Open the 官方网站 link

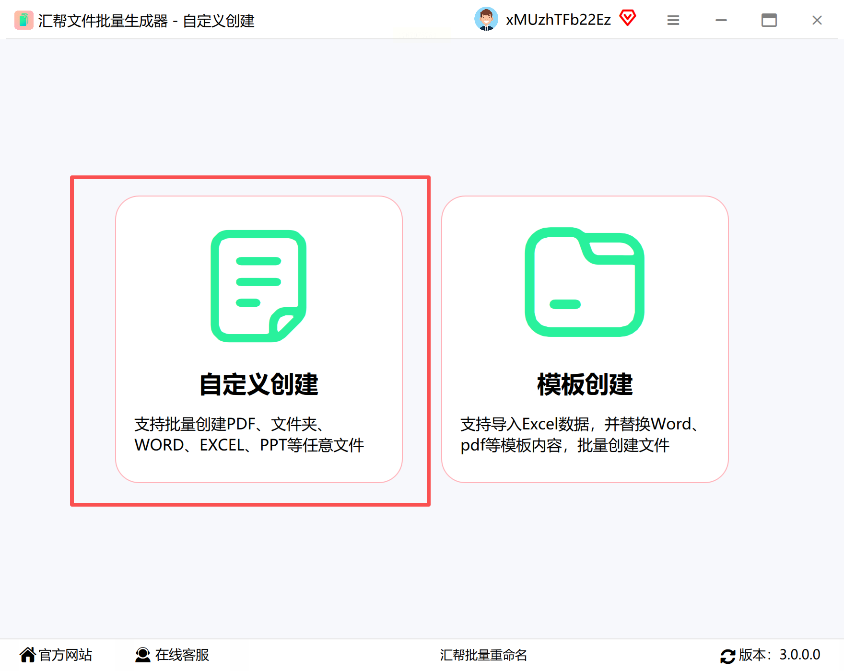(65, 655)
